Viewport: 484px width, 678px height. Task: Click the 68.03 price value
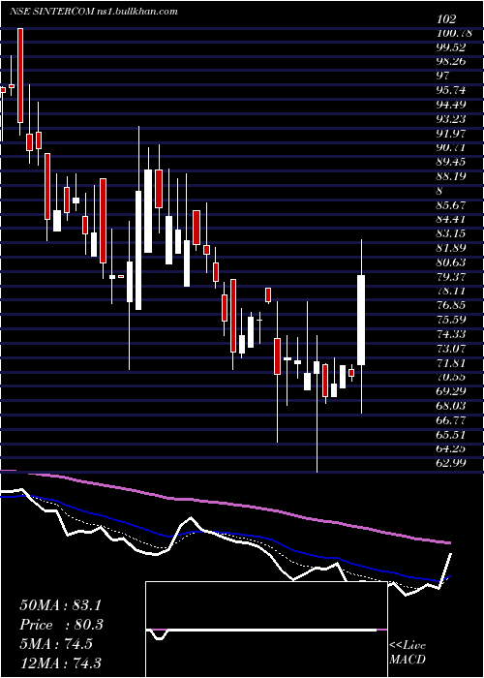point(451,405)
